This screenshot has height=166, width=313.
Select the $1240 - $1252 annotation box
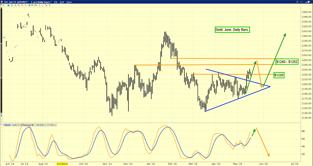click(288, 62)
